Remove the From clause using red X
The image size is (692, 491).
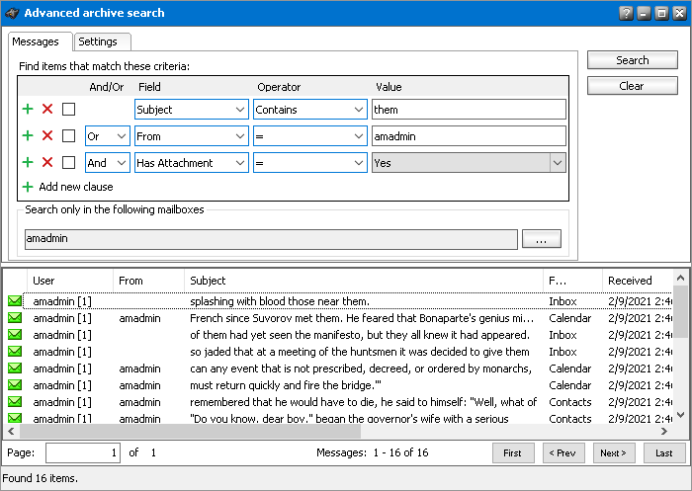click(47, 136)
